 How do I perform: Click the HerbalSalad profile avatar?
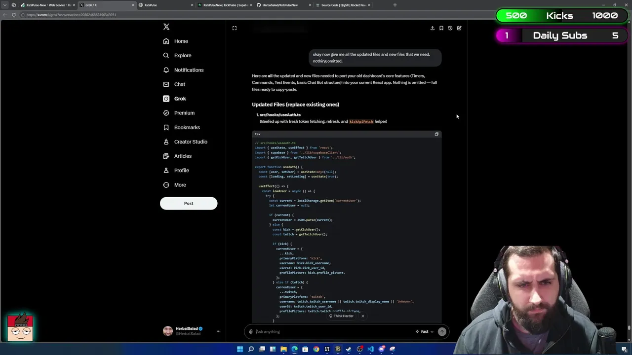tap(168, 331)
